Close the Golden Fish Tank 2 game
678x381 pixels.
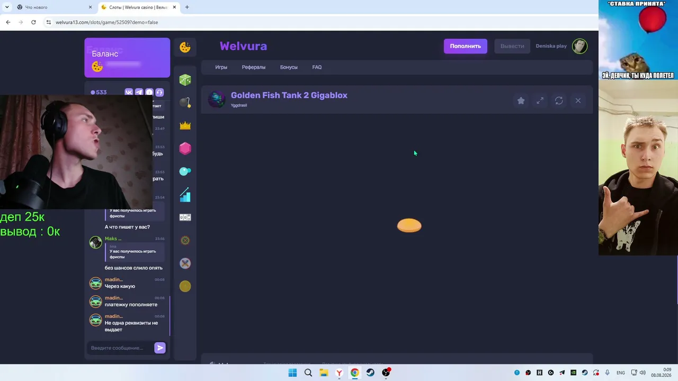(x=578, y=101)
